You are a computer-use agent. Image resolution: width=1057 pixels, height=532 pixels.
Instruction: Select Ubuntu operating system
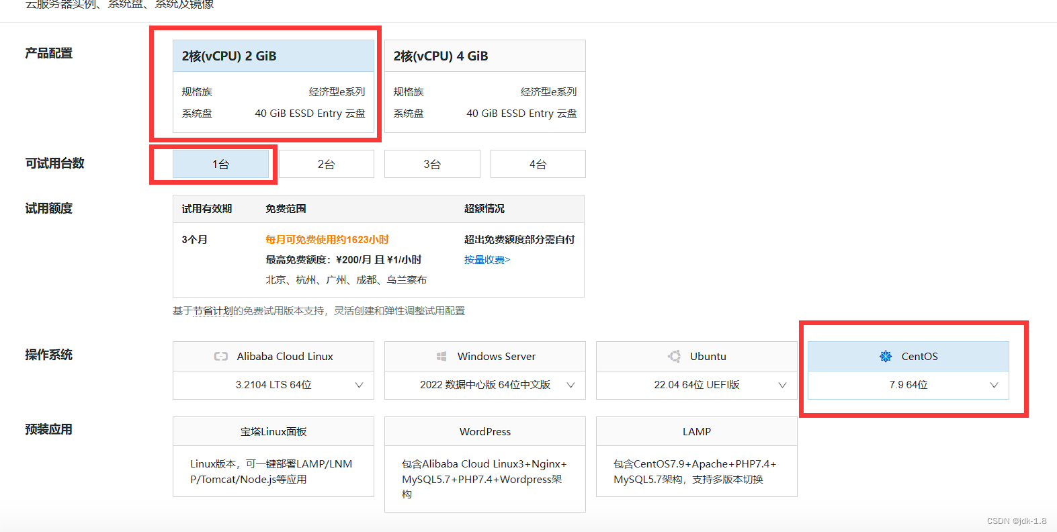(696, 357)
